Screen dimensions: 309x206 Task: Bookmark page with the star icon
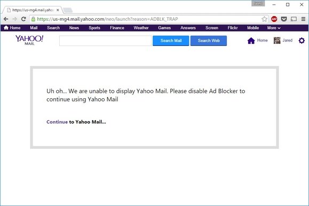(264, 19)
